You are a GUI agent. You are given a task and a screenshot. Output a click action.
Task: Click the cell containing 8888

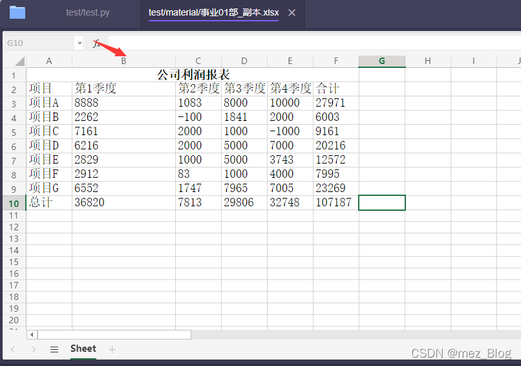pos(123,103)
